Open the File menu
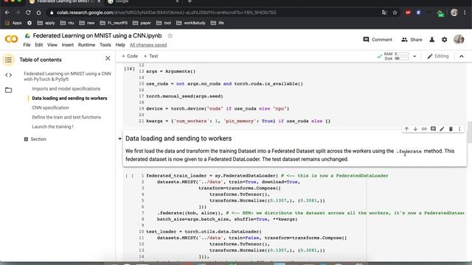This screenshot has width=472, height=265. pyautogui.click(x=27, y=45)
